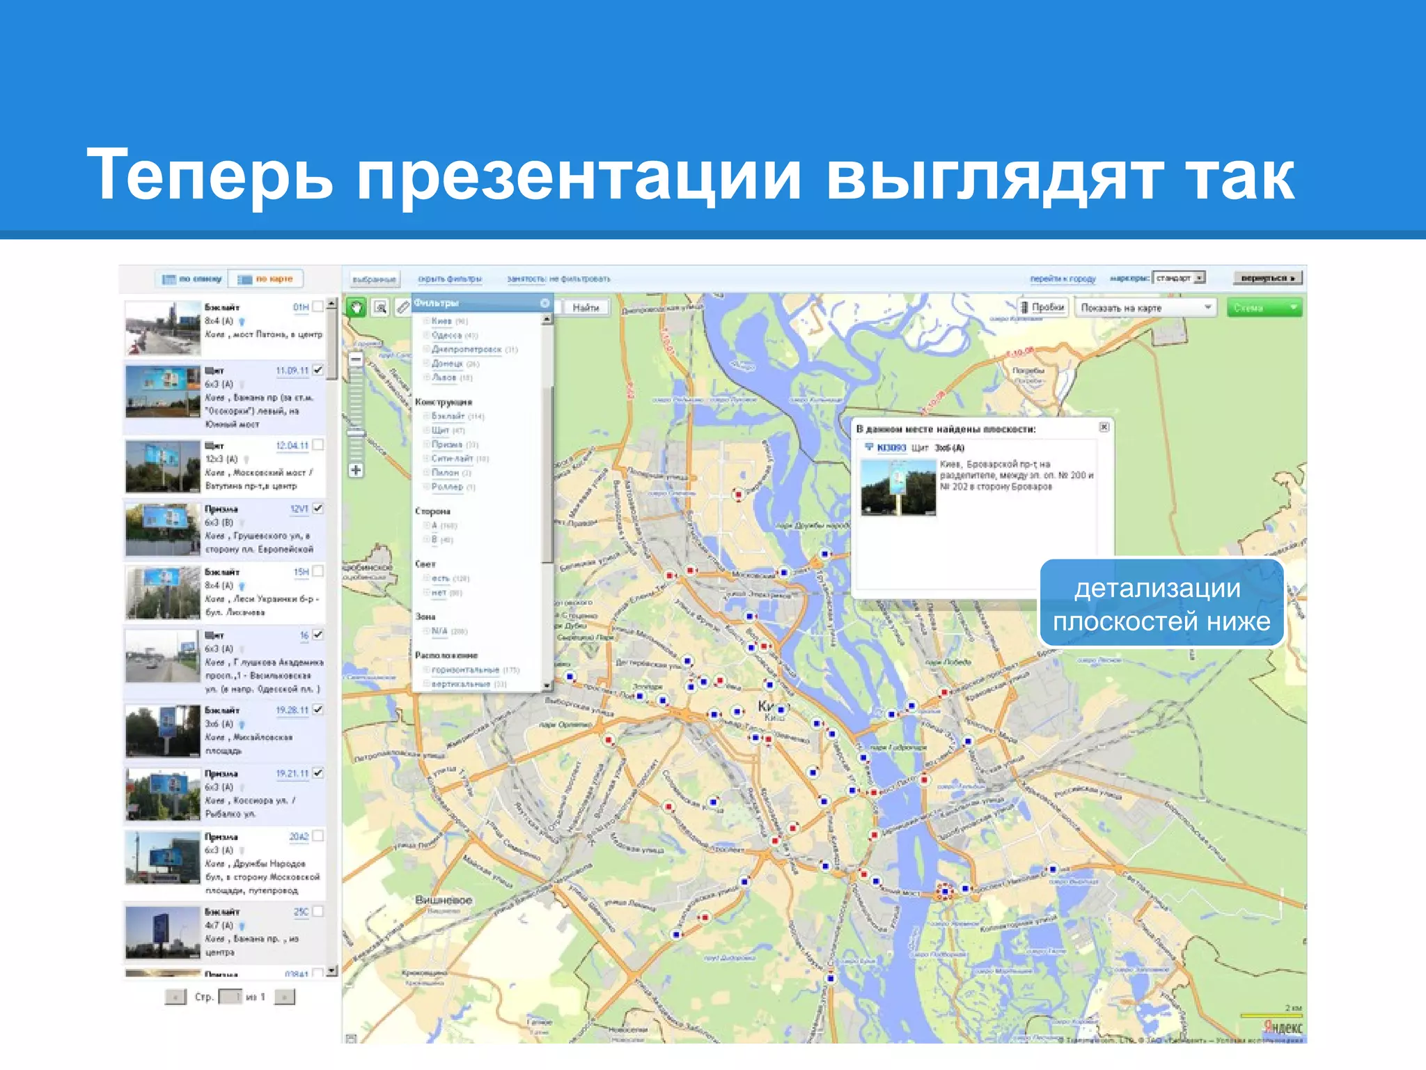Switch to the по списку tab

tap(191, 279)
